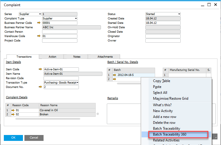This screenshot has height=145, width=221.
Task: Click the Item Code link arrow
Action: [40, 69]
